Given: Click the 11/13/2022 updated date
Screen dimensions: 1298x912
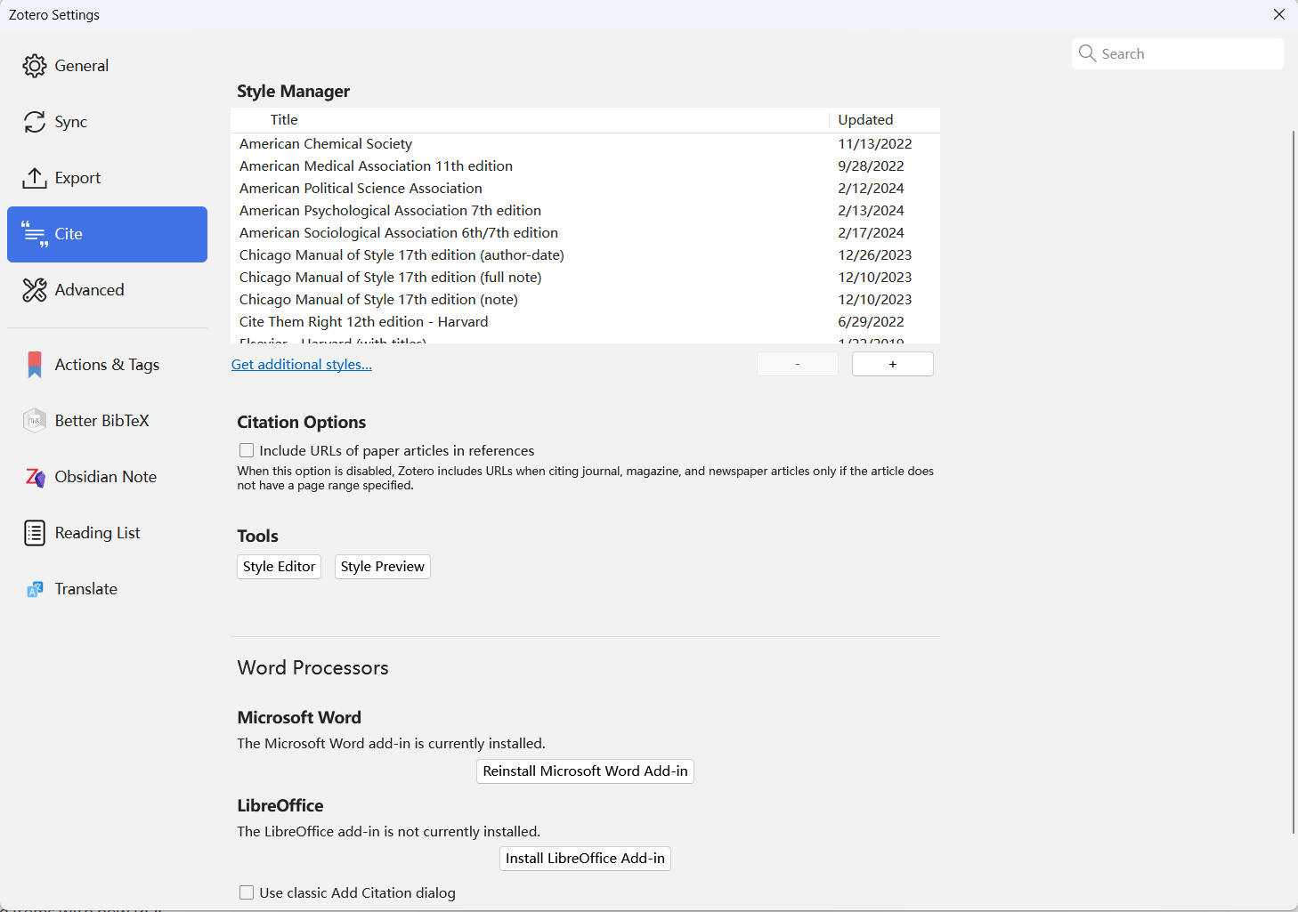Looking at the screenshot, I should point(874,144).
